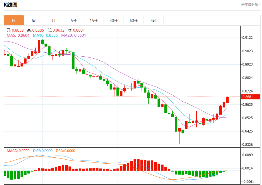262x185 pixels.
Task: Click the latest red candlestick at 0.8681
Action: [227, 100]
